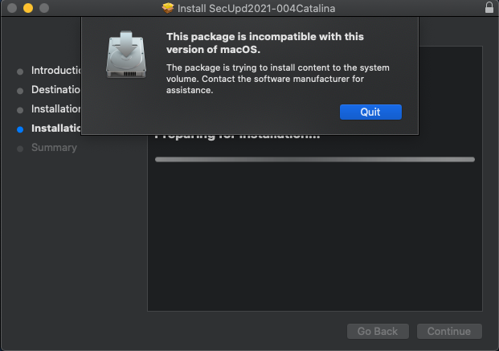
Task: Click the dimmed bullet beside Summary
Action: pyautogui.click(x=20, y=148)
